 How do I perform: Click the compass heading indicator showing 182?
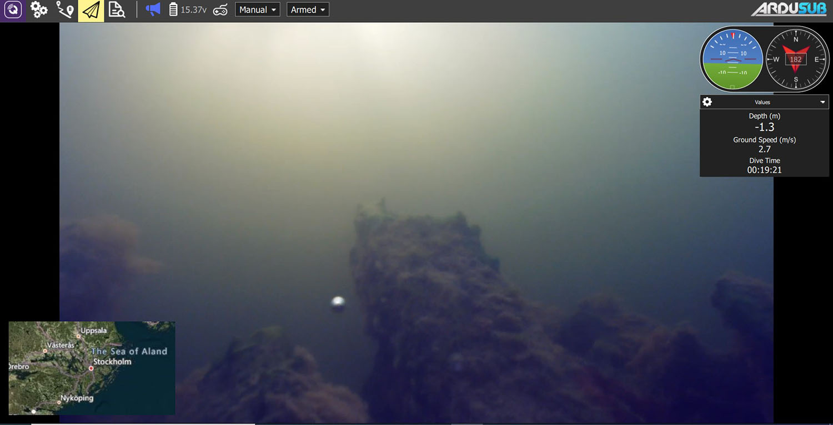796,59
